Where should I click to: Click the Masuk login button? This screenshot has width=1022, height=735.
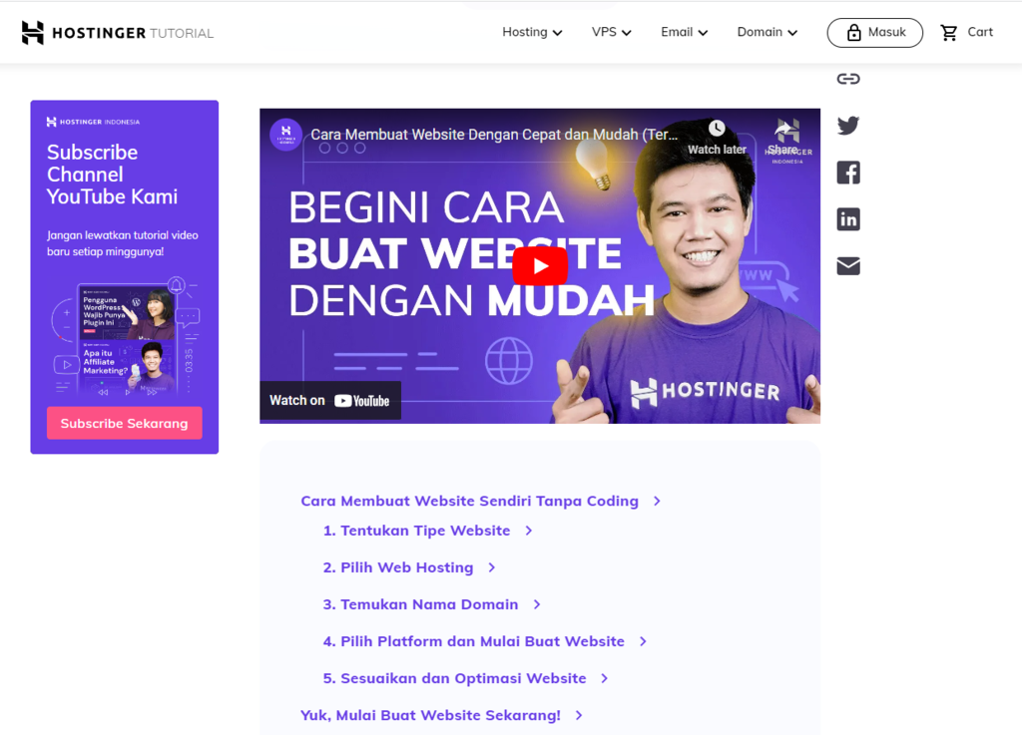point(874,33)
